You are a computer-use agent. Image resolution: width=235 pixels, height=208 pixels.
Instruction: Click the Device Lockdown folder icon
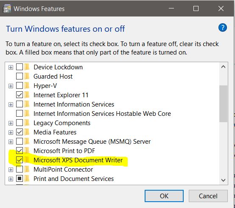coord(27,67)
